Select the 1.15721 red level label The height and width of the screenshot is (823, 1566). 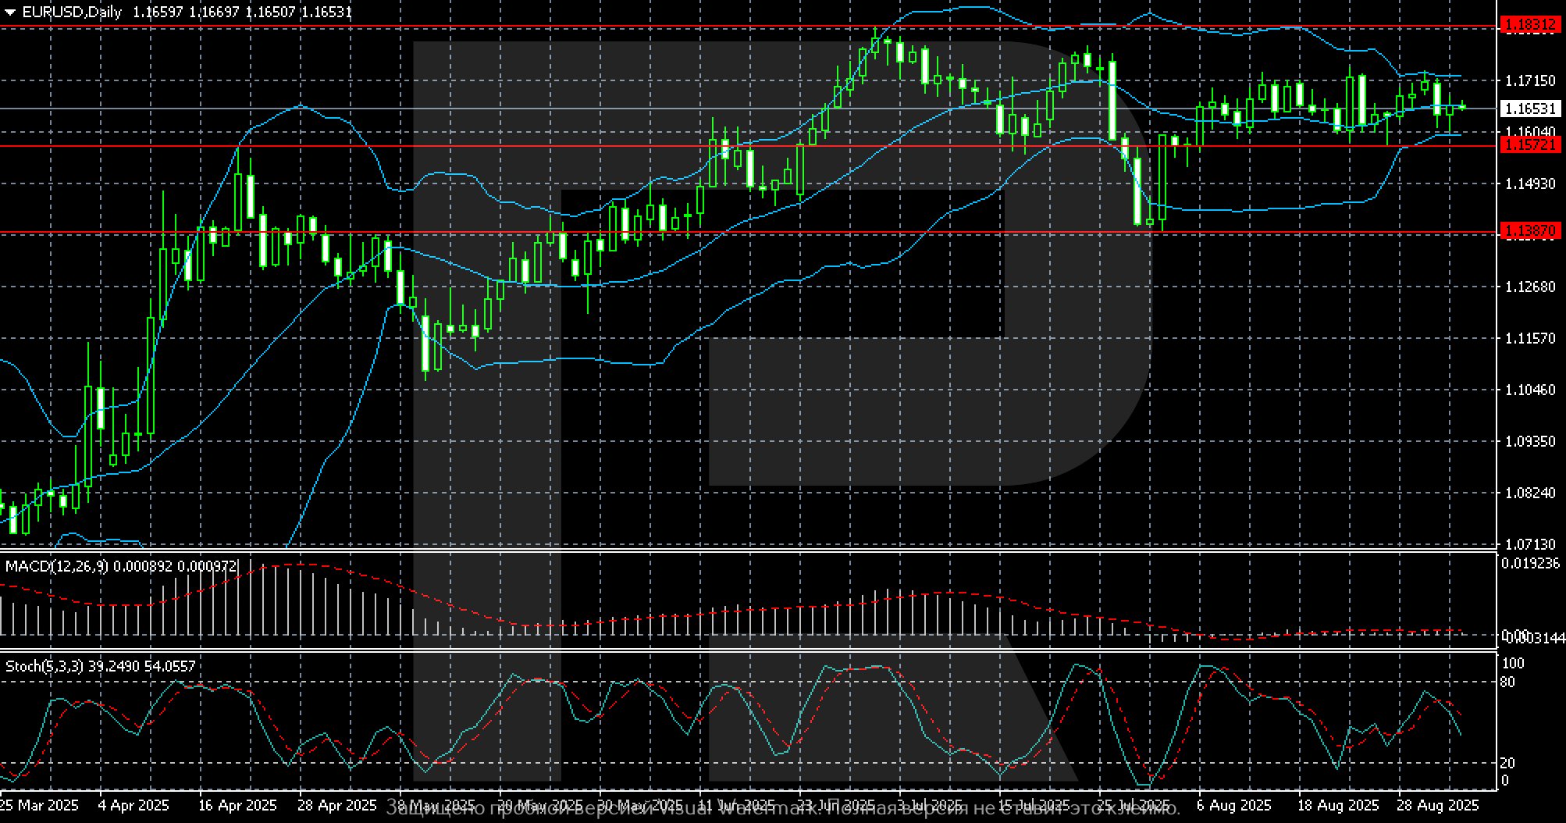point(1529,144)
